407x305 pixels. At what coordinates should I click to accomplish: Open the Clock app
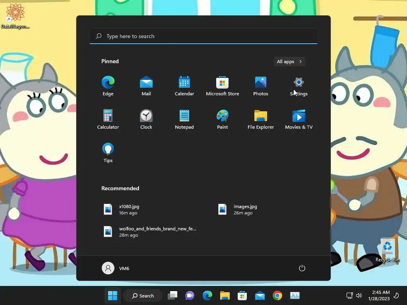(146, 119)
